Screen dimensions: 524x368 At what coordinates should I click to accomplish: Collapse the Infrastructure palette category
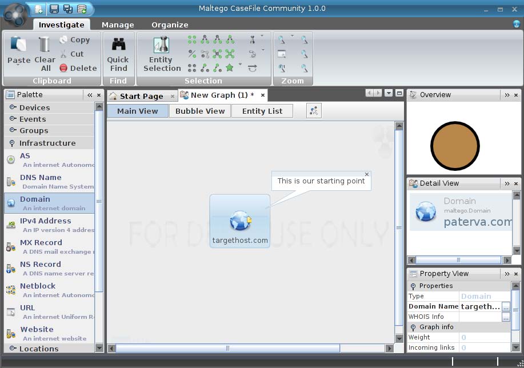[x=47, y=143]
